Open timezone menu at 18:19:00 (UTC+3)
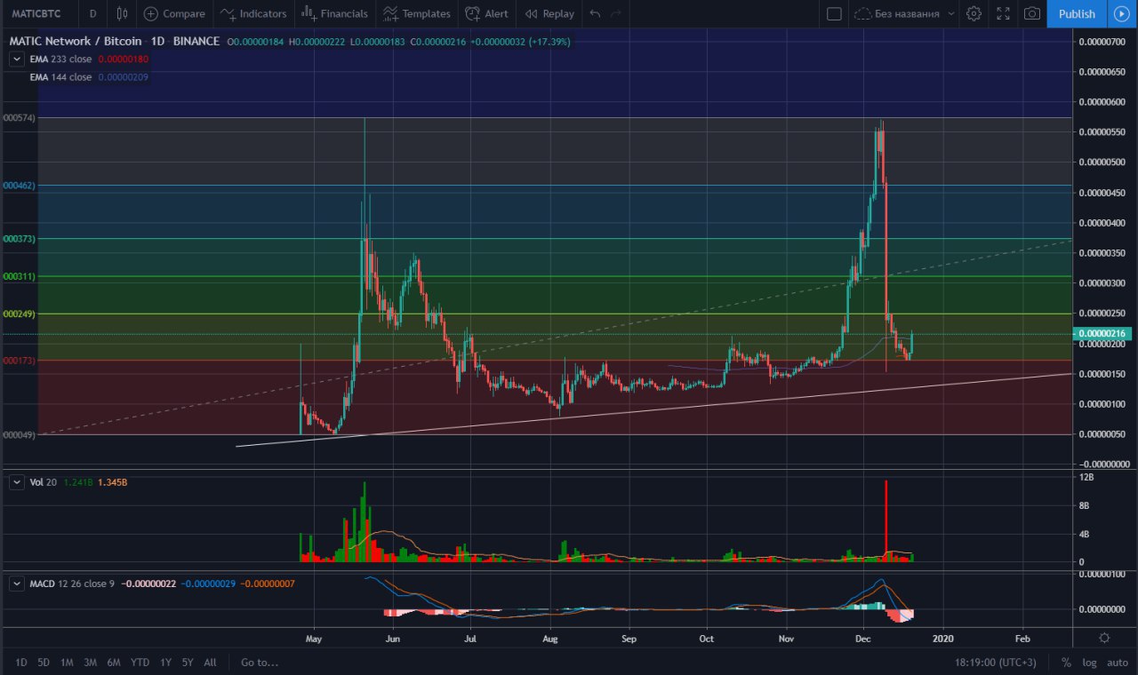This screenshot has height=675, width=1138. pyautogui.click(x=996, y=662)
